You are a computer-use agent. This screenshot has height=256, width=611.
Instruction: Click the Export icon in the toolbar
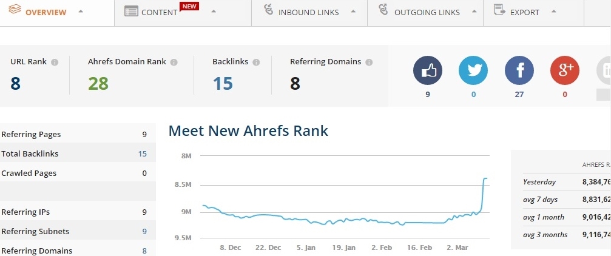pyautogui.click(x=500, y=10)
